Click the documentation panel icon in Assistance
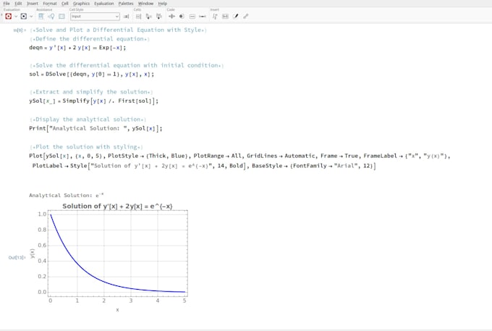492x331 pixels. click(x=61, y=17)
